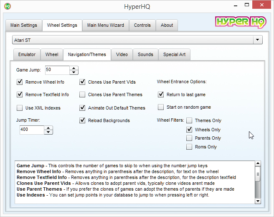Toggle Start on random game checkbox

click(x=161, y=107)
